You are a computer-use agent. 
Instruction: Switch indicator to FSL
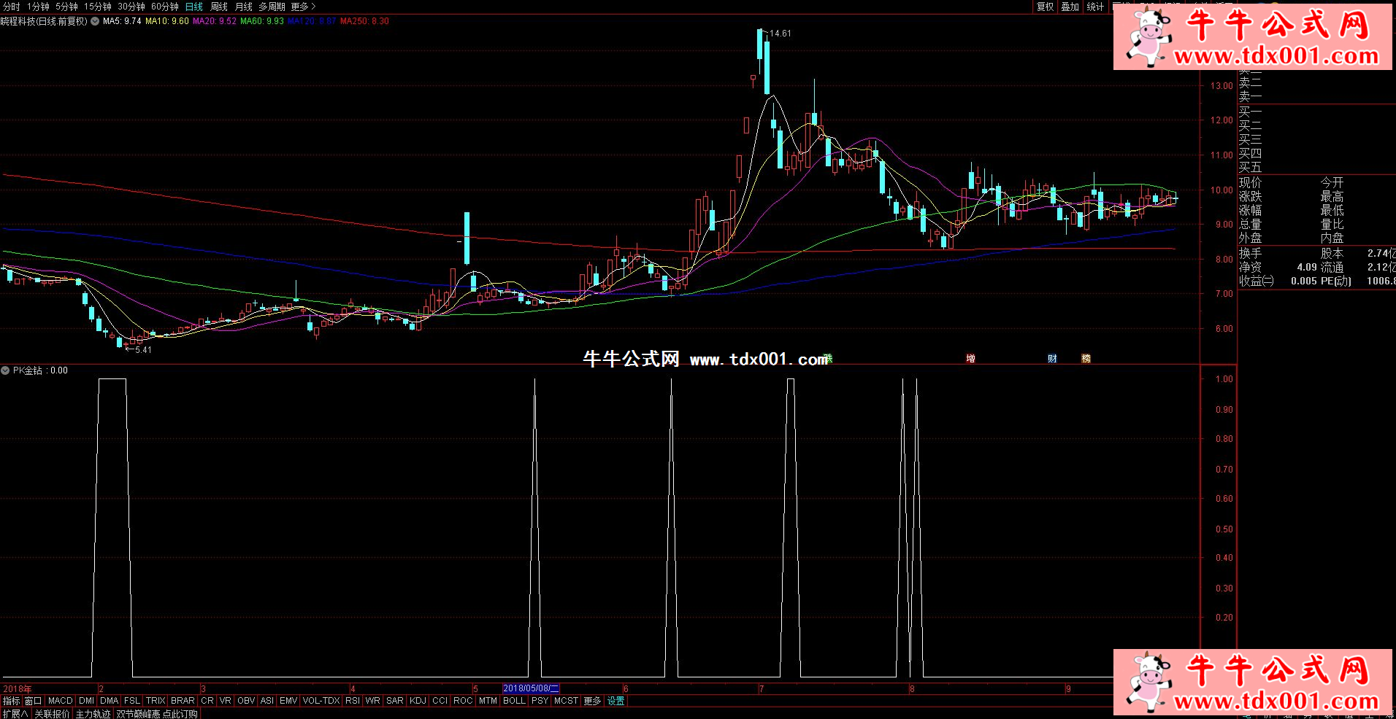click(132, 701)
